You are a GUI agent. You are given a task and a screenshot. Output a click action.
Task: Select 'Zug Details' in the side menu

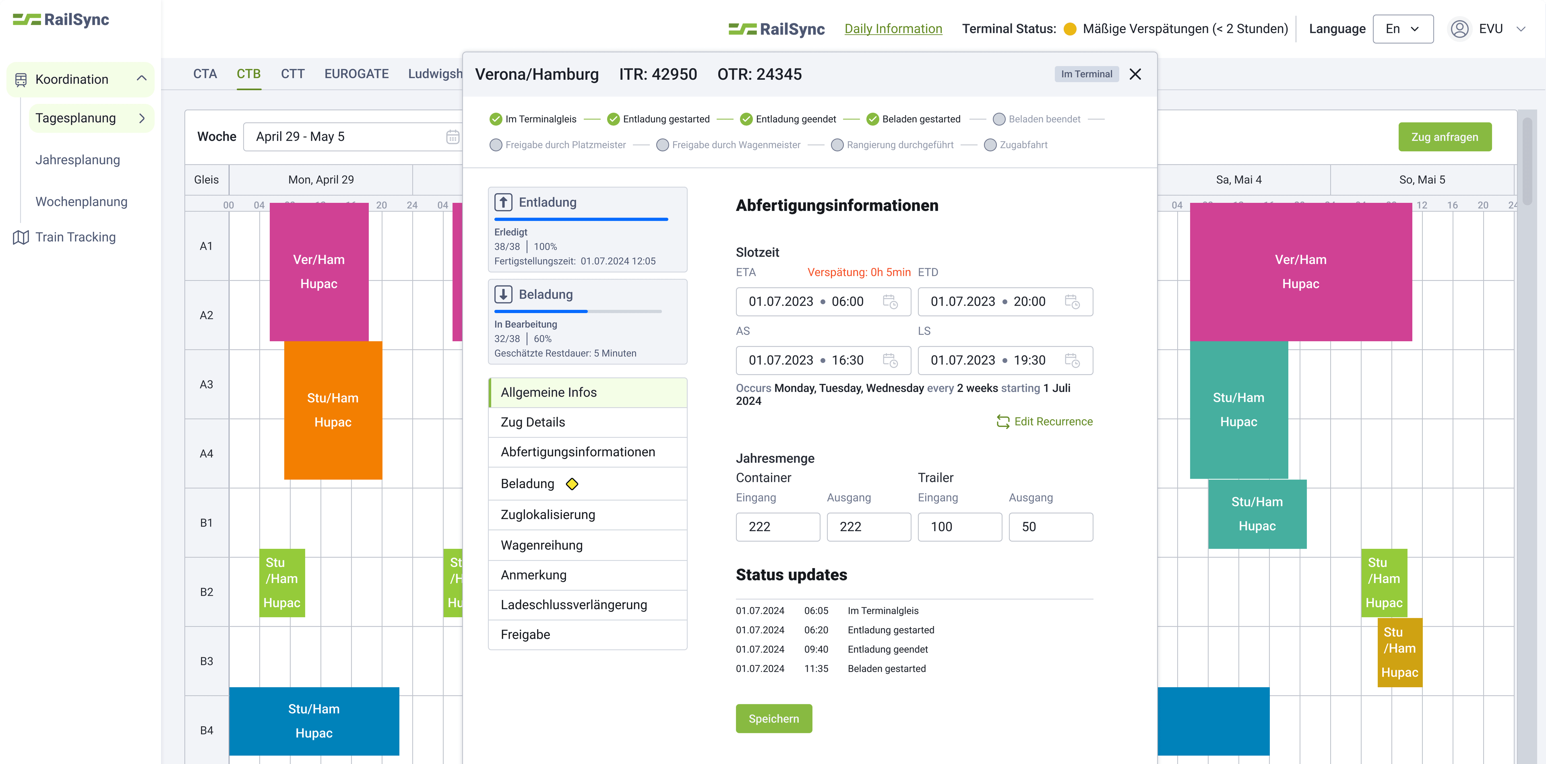(x=533, y=422)
